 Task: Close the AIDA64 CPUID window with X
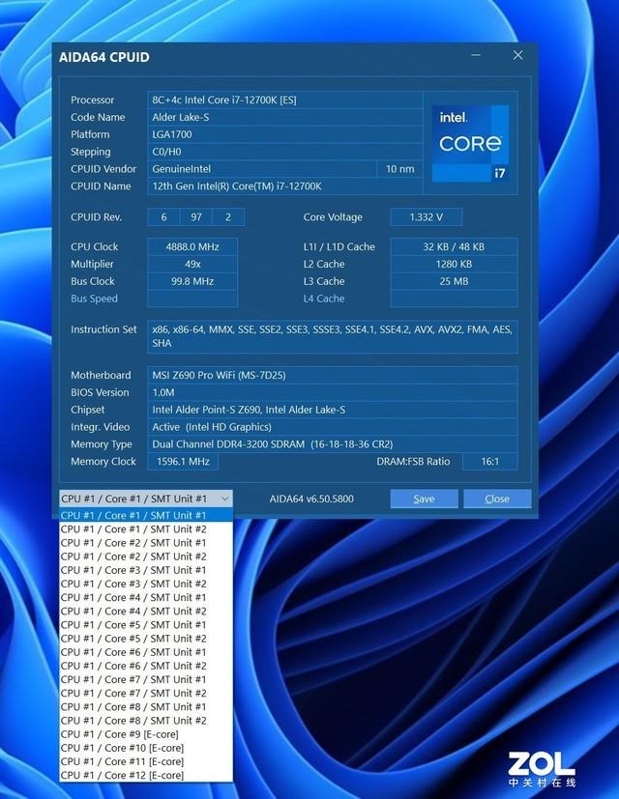coord(518,55)
